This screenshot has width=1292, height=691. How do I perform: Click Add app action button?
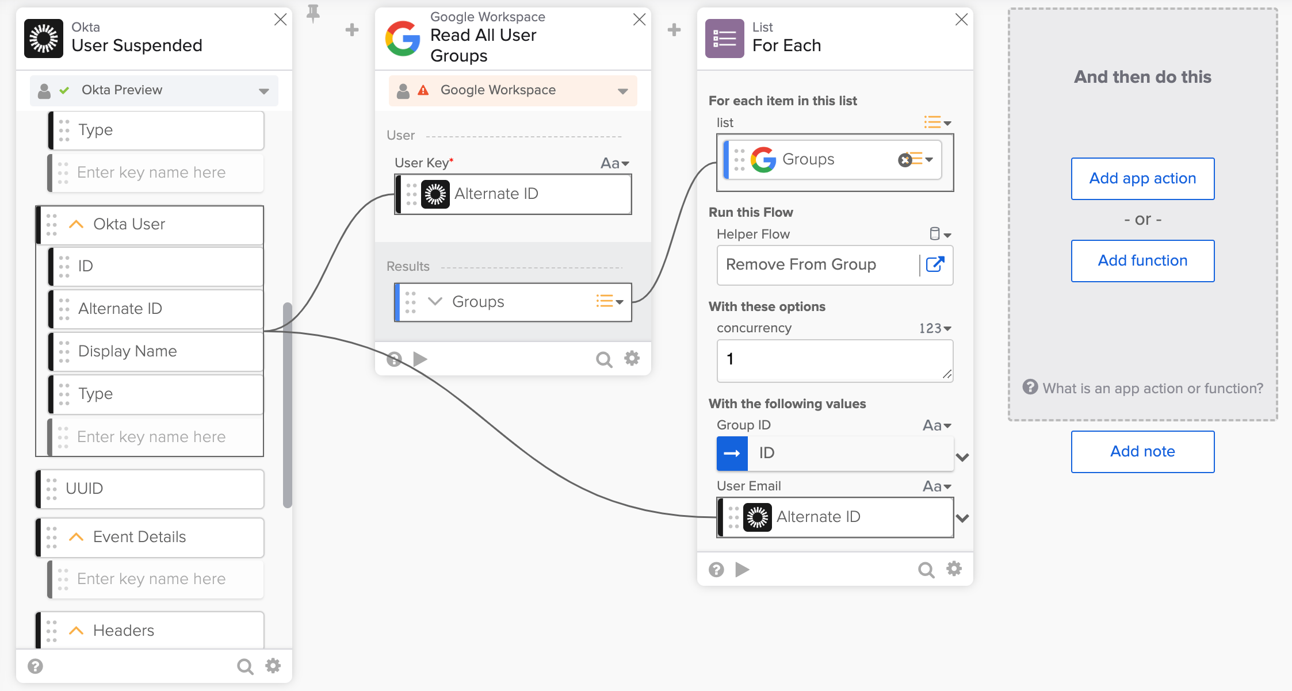point(1142,179)
